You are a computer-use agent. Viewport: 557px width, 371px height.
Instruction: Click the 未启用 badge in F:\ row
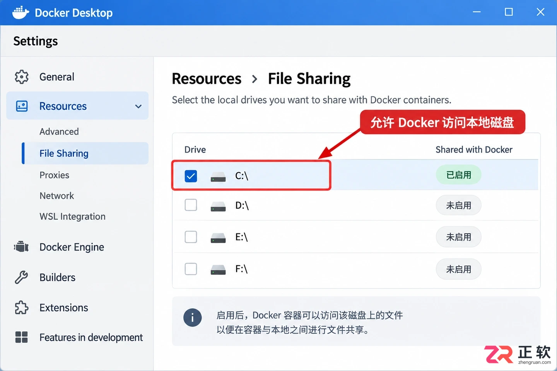(x=459, y=269)
